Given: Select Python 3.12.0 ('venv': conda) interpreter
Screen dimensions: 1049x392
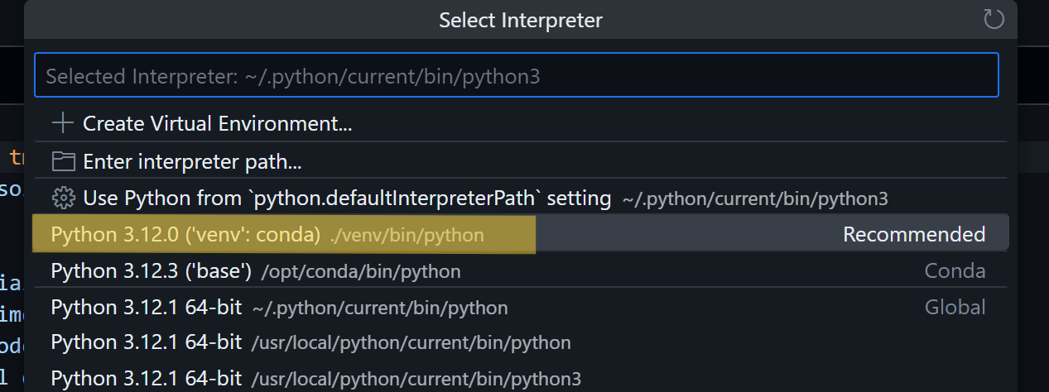Looking at the screenshot, I should (185, 235).
